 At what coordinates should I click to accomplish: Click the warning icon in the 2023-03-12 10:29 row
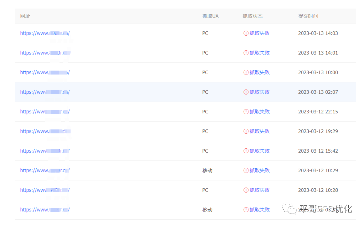pyautogui.click(x=246, y=170)
